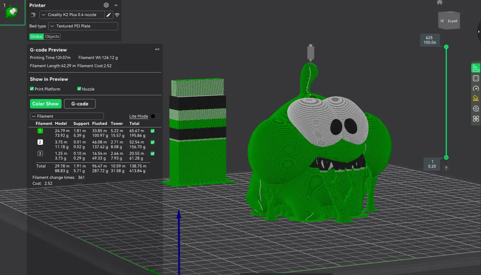Click the bottom layer label 0.20
The height and width of the screenshot is (275, 481).
pyautogui.click(x=432, y=167)
